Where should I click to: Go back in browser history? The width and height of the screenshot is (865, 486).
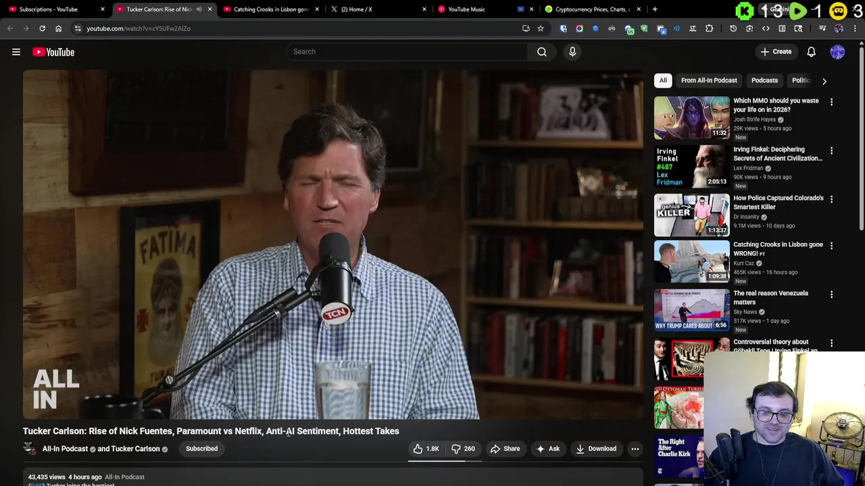click(x=9, y=28)
